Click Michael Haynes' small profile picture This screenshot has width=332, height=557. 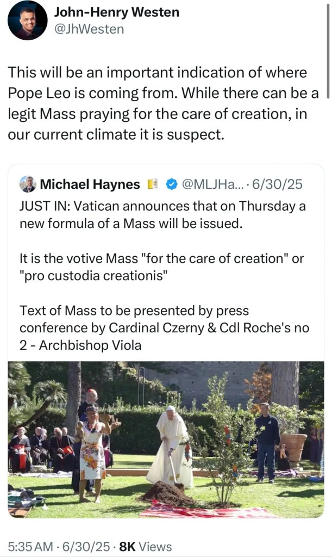coord(28,185)
